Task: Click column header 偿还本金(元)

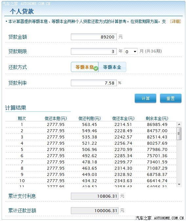Action: (x=123, y=118)
